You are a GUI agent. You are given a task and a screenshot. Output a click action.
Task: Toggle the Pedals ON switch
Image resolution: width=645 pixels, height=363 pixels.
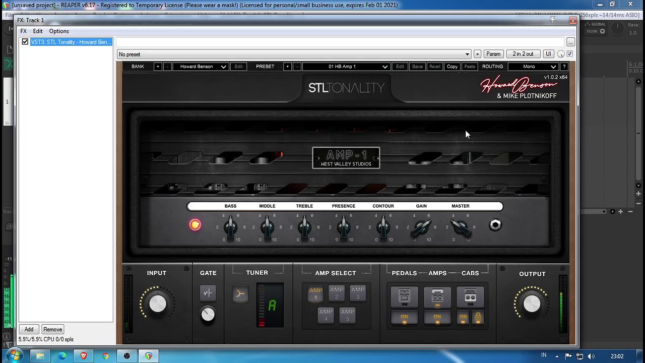tap(404, 317)
